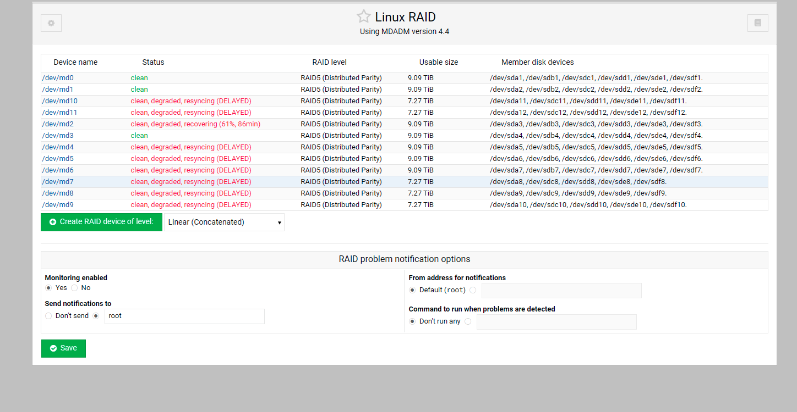Open /dev/md1 device link
This screenshot has height=412, width=797.
pos(58,90)
